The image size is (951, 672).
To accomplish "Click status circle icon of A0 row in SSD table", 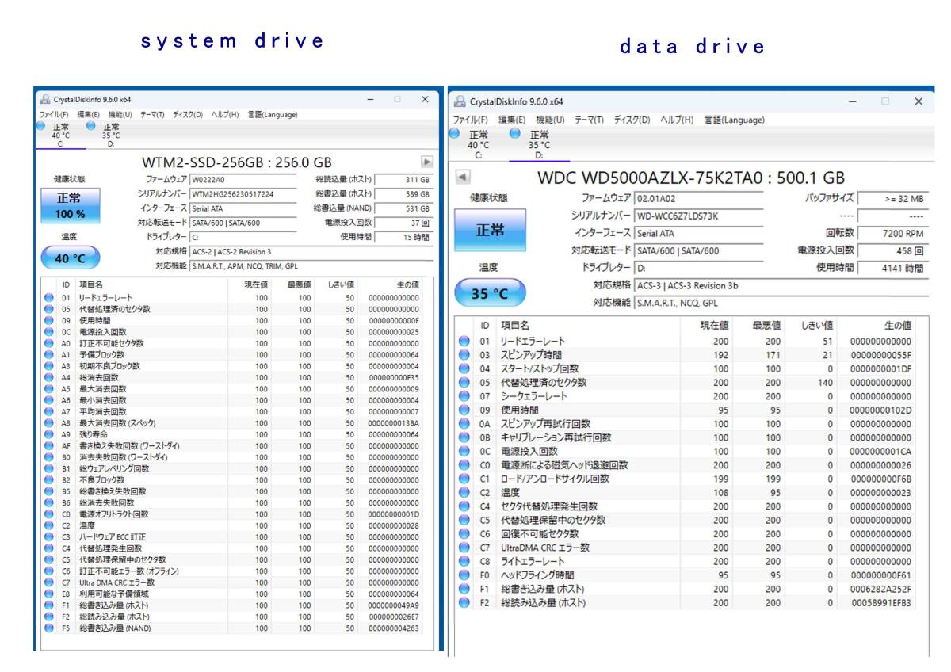I will click(x=49, y=344).
